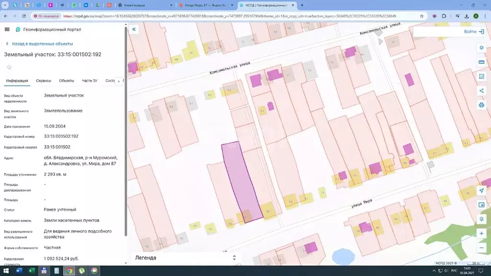Viewport: 491px width, 276px height.
Task: Select the ruler measurement tool
Action: tap(481, 62)
